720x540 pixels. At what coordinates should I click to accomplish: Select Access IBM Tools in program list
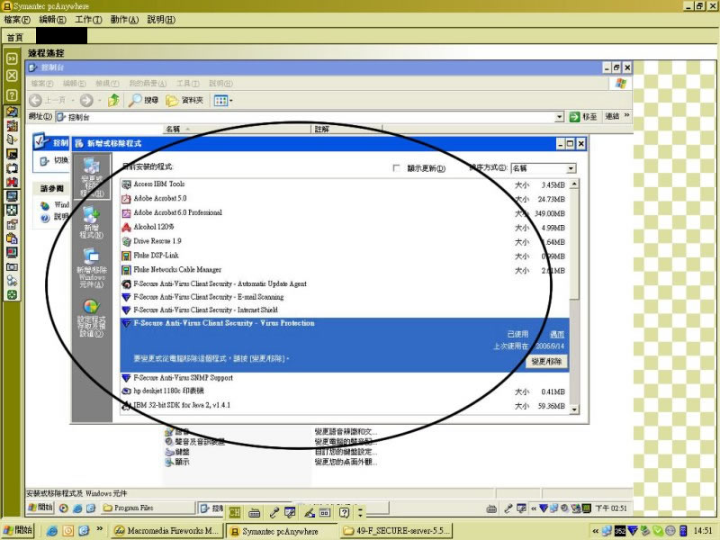pyautogui.click(x=345, y=184)
